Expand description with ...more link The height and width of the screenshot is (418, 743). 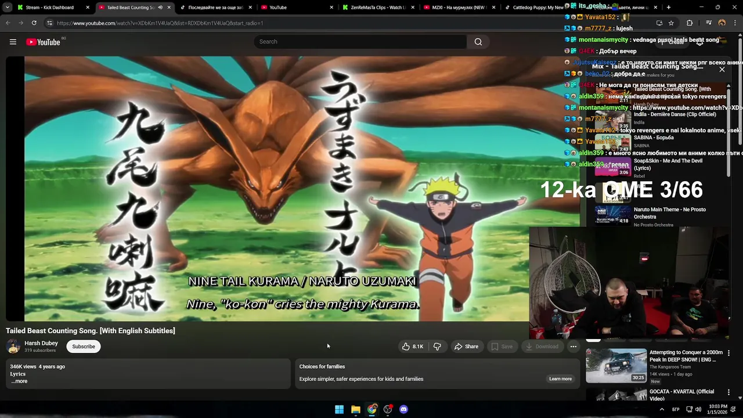19,381
